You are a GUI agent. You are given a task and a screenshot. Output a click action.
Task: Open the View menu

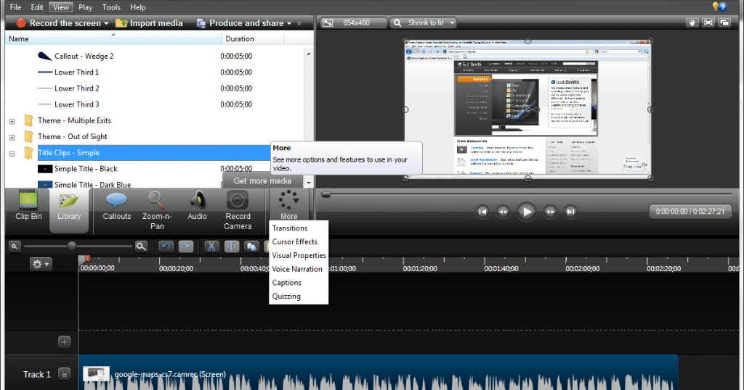pyautogui.click(x=61, y=7)
